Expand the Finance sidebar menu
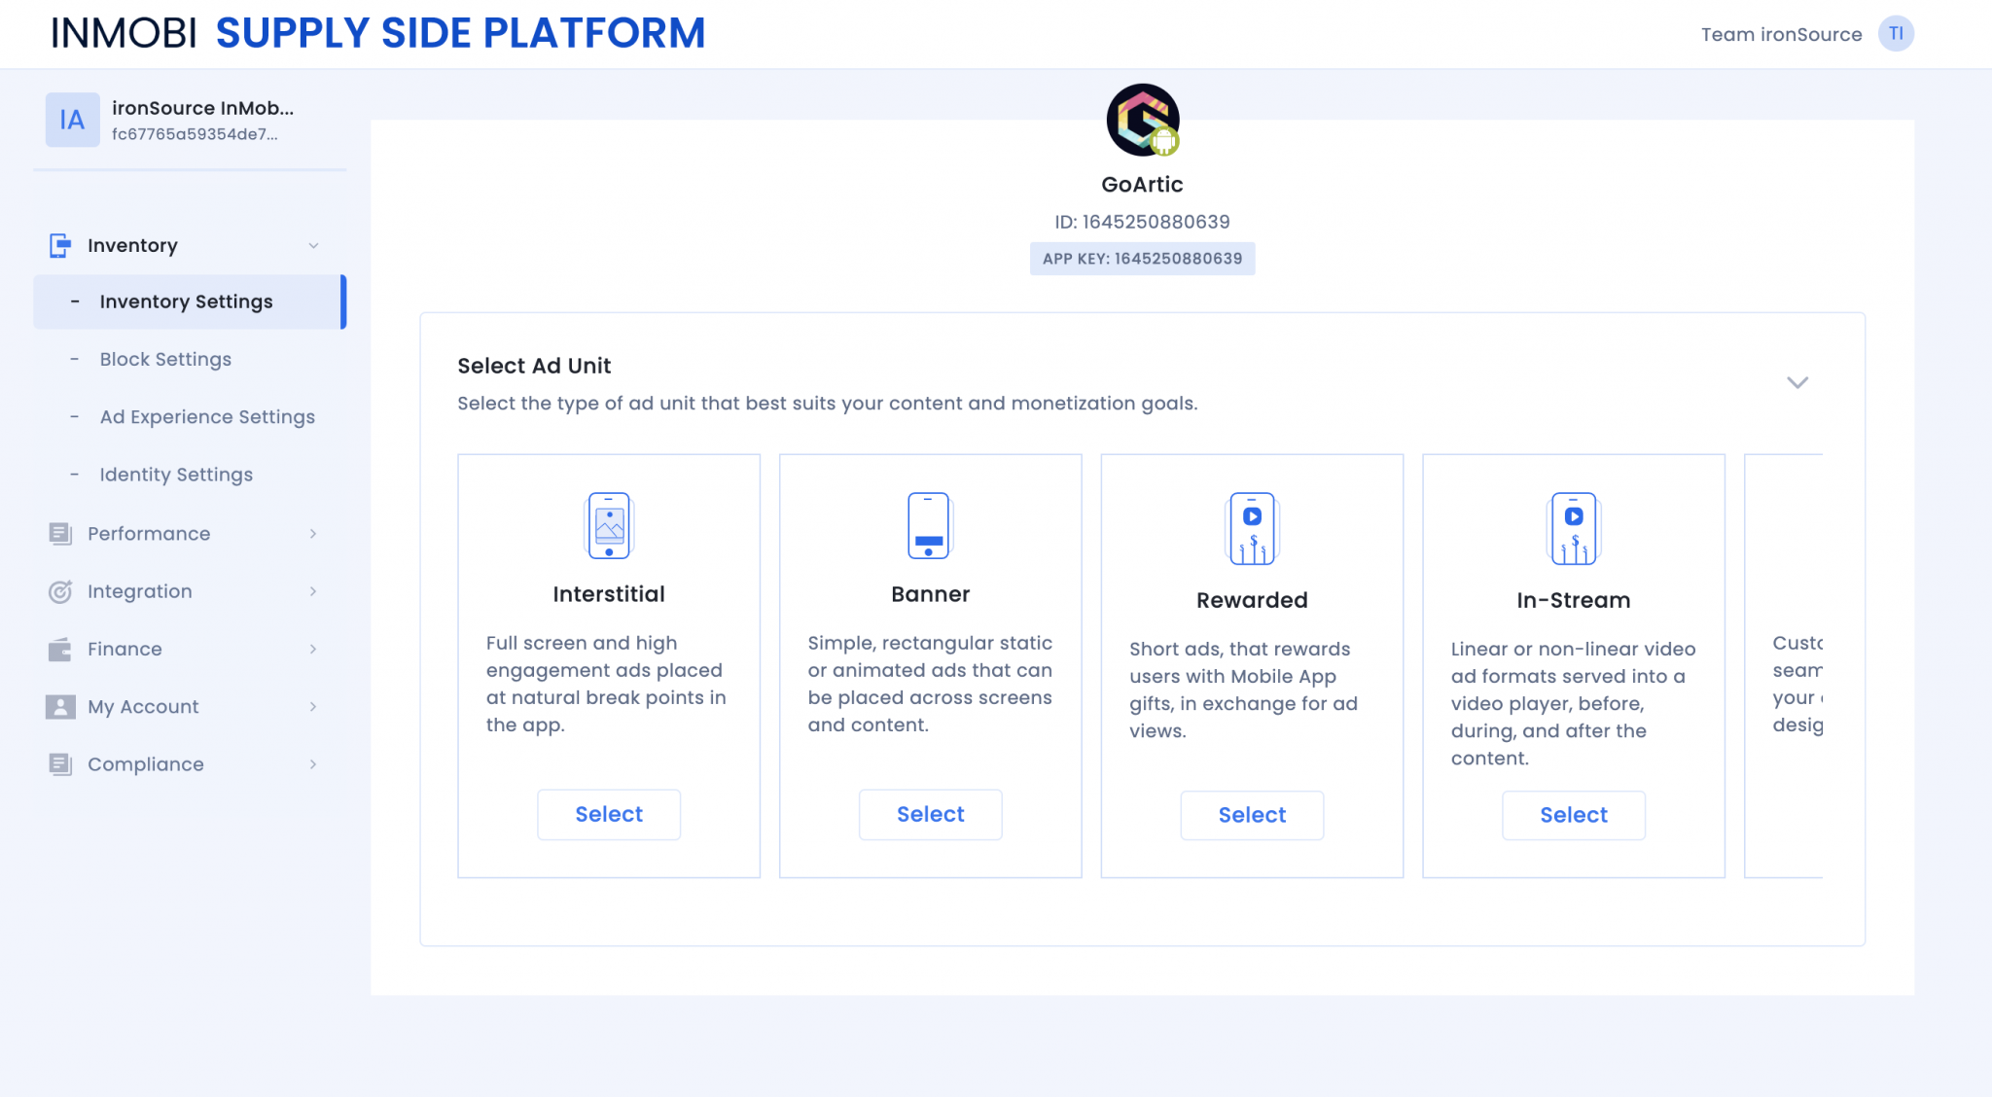The image size is (1992, 1097). (313, 649)
